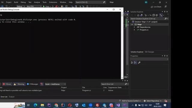
Task: Expand the Dependencies node
Action: click(134, 27)
